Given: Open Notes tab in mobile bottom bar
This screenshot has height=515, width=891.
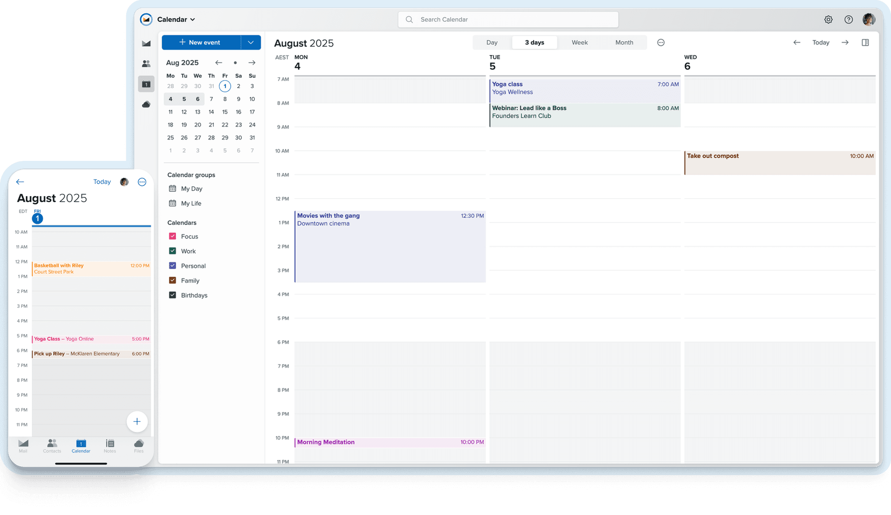Looking at the screenshot, I should tap(110, 446).
